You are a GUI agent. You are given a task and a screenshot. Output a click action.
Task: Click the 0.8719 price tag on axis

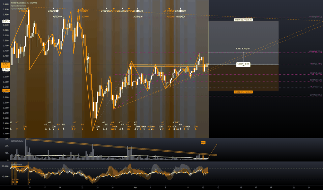point(5,21)
